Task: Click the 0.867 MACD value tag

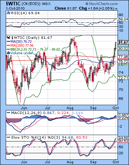Action: pyautogui.click(x=123, y=115)
